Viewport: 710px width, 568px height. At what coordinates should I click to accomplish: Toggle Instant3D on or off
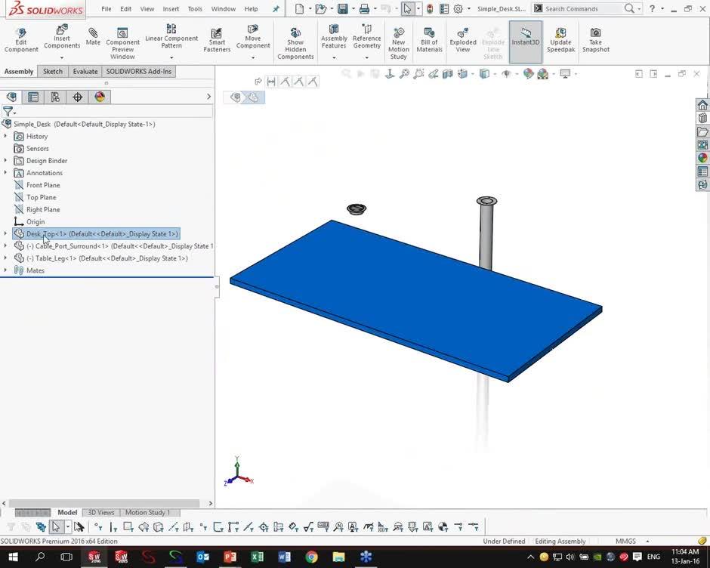pyautogui.click(x=525, y=38)
